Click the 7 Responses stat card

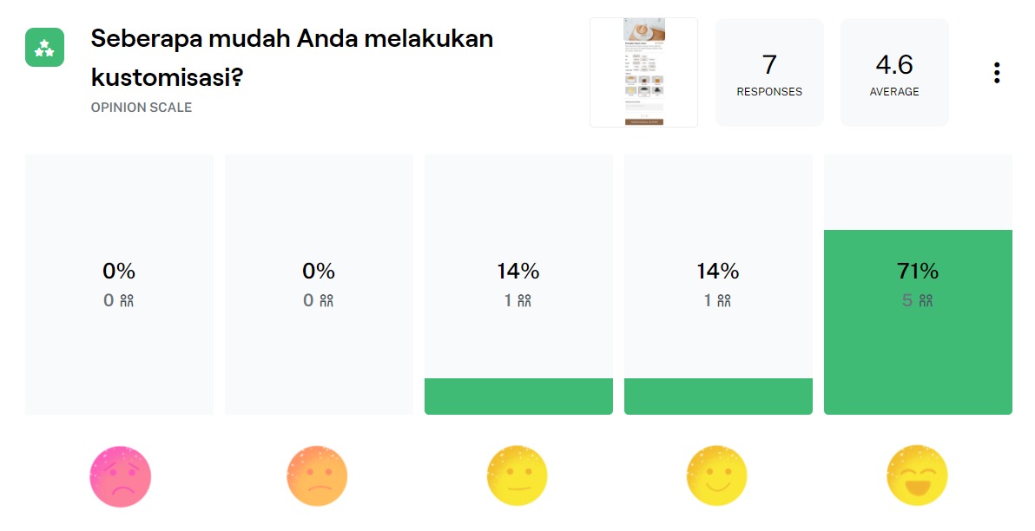coord(769,73)
